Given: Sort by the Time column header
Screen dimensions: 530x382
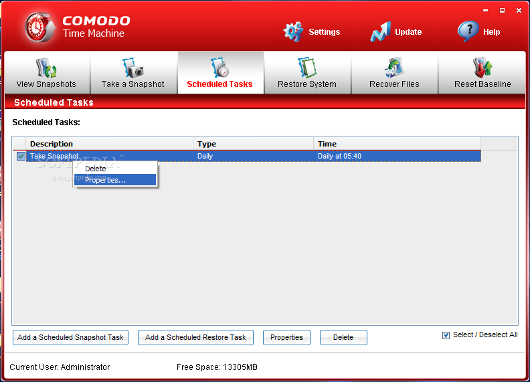Looking at the screenshot, I should (x=397, y=144).
